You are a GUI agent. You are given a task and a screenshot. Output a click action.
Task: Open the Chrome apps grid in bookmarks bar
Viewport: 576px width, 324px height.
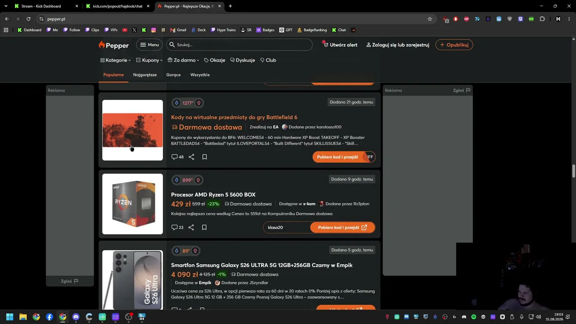6,30
